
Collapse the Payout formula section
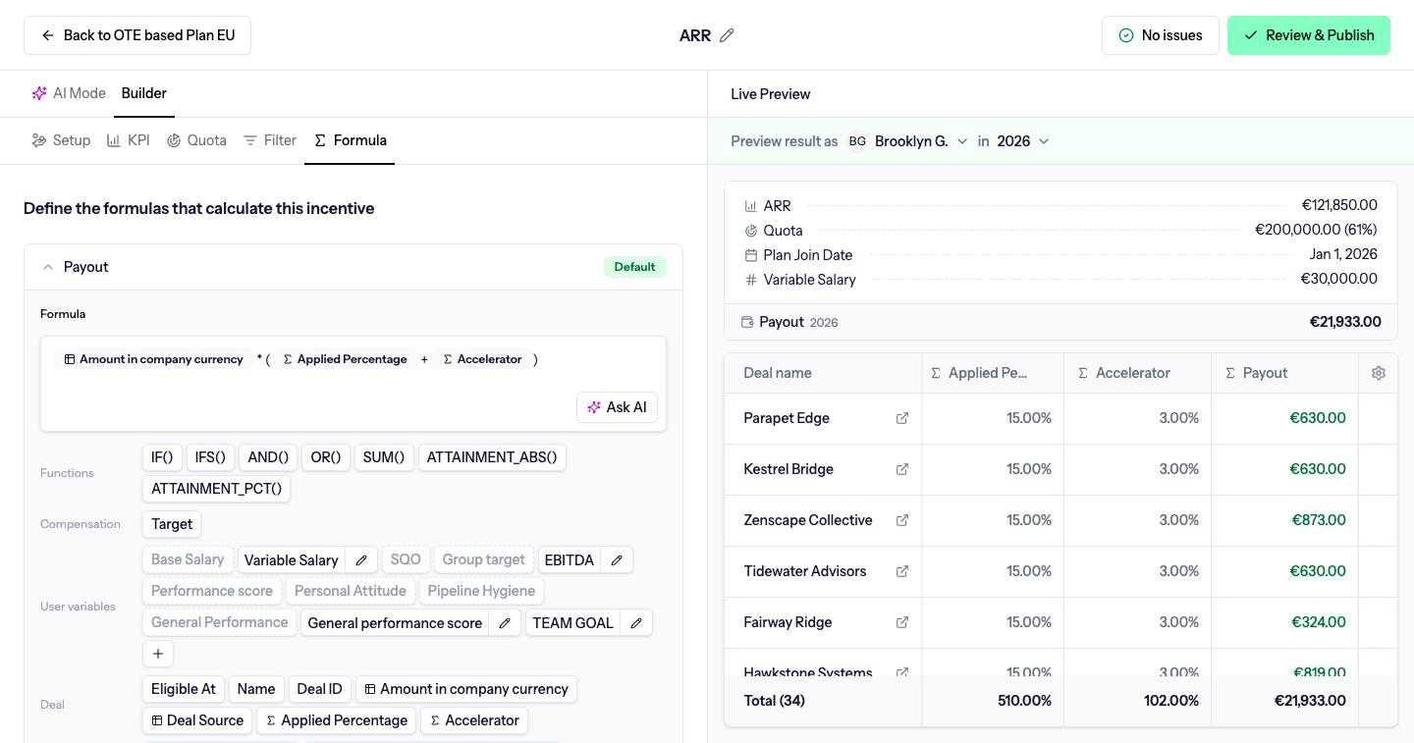click(x=48, y=267)
